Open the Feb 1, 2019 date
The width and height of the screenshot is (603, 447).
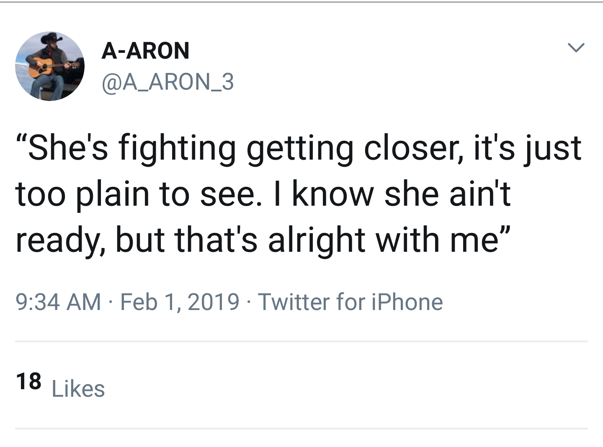(180, 302)
